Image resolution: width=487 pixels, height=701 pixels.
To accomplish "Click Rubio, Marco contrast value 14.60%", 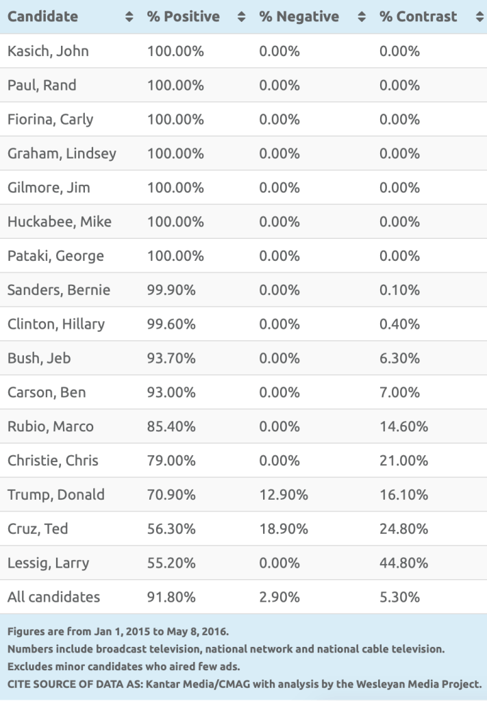I will pos(403,426).
